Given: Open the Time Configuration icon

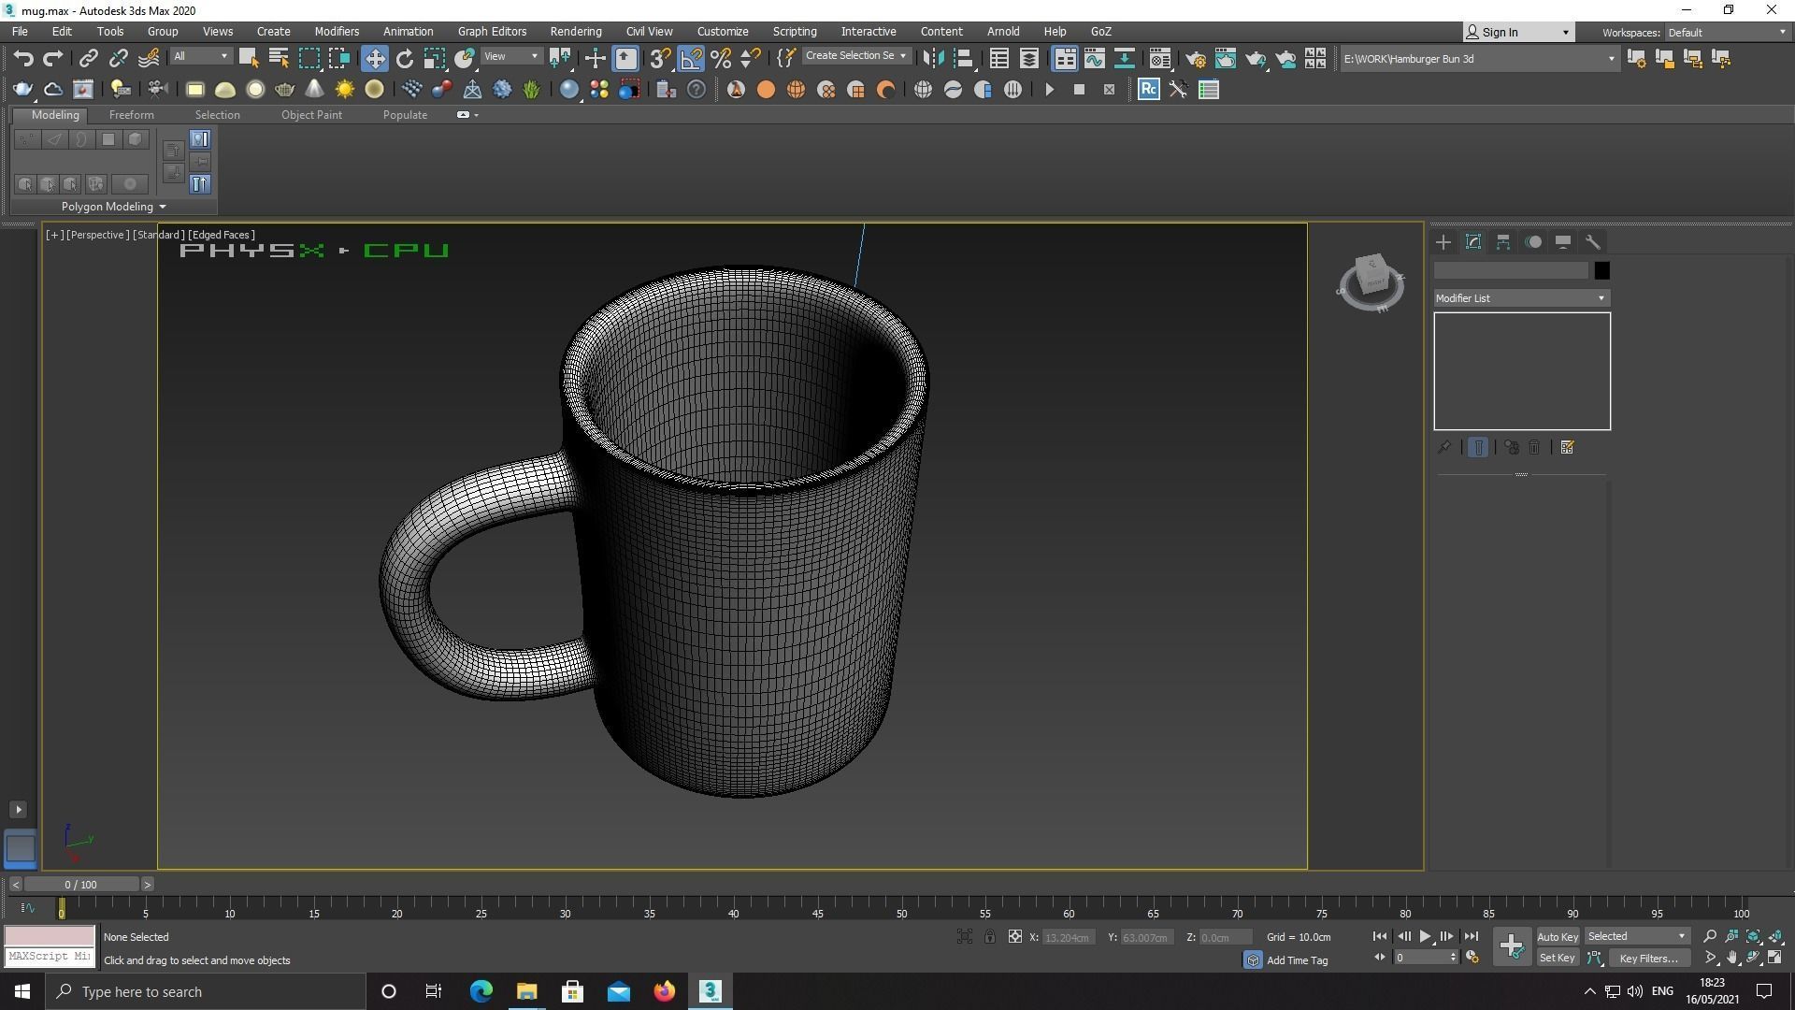Looking at the screenshot, I should (x=1472, y=958).
